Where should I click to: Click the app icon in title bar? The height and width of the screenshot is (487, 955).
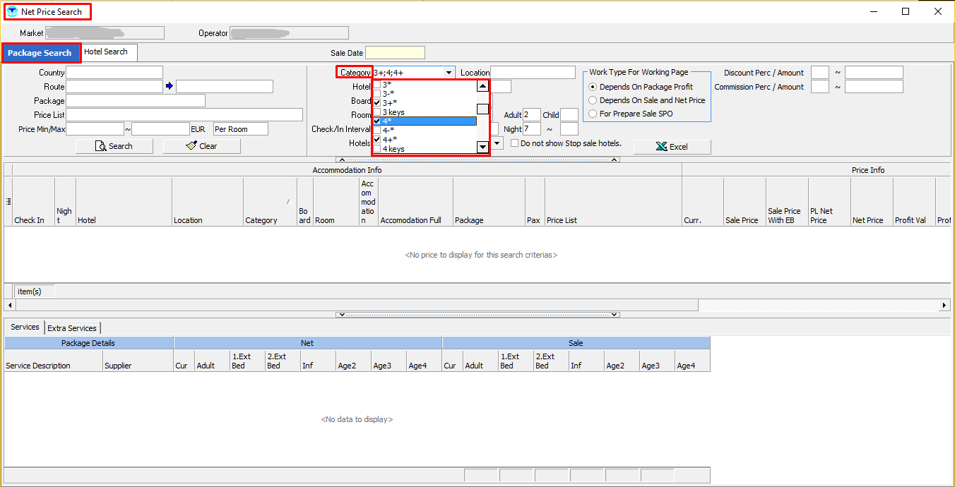(12, 12)
